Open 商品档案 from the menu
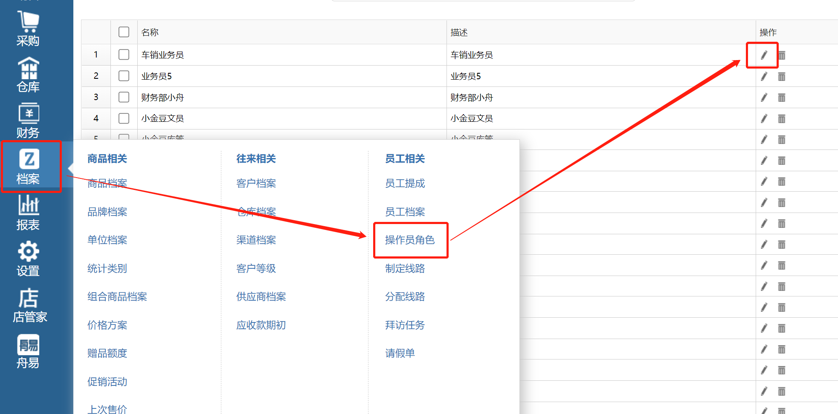Screen dimensions: 838x414 tap(107, 183)
